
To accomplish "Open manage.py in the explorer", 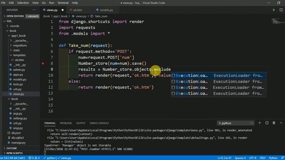I will tap(18, 143).
